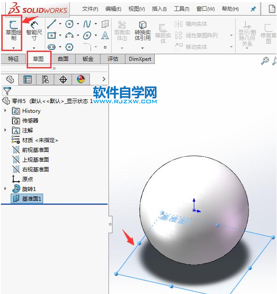Select the 智能尺寸 smart dimension tool
277x294 pixels.
34,31
